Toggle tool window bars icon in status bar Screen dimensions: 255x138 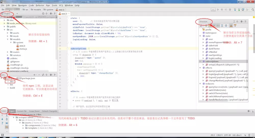pos(2,135)
